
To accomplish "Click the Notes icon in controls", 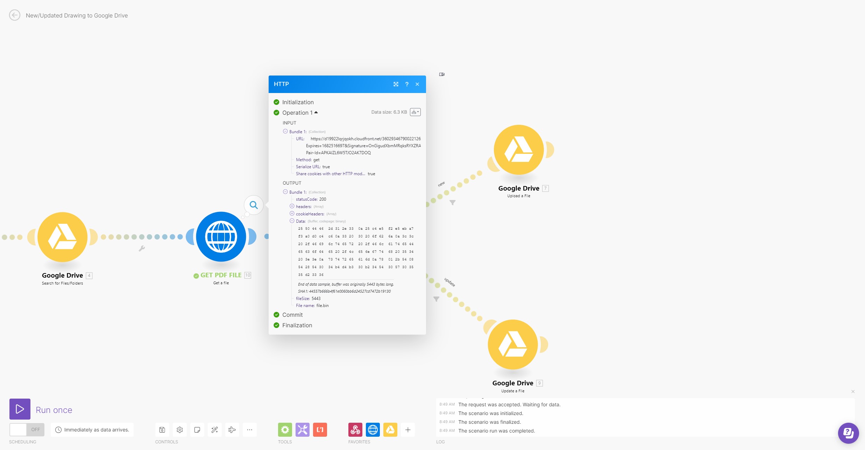I will [197, 430].
